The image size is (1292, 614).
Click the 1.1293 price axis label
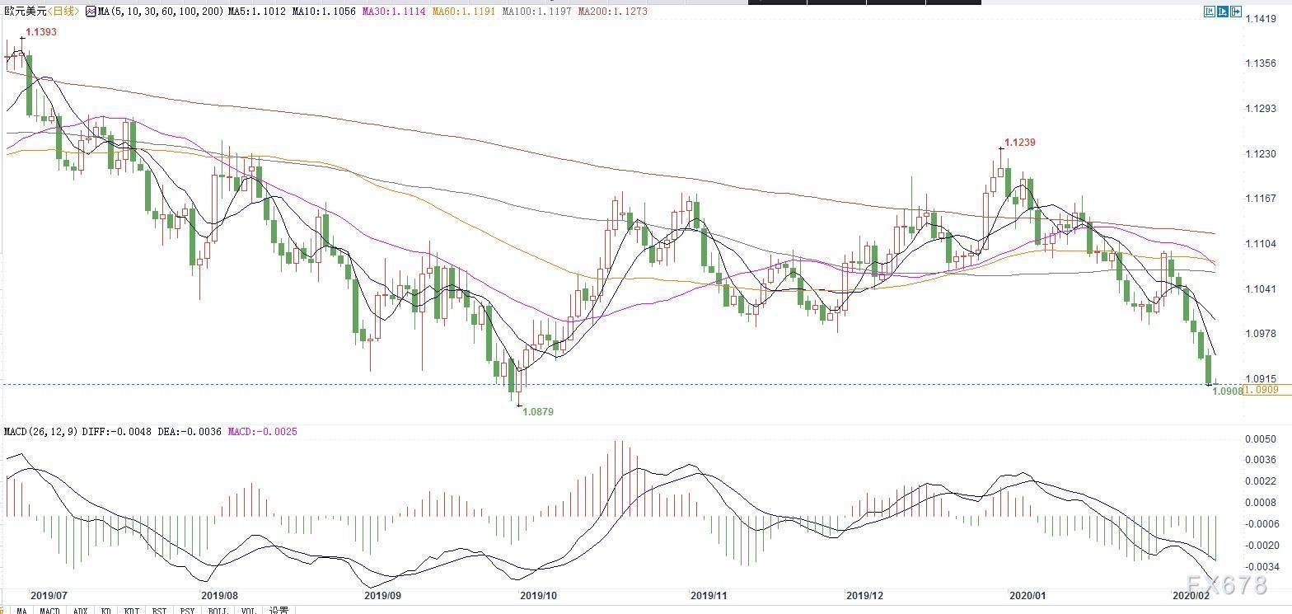pyautogui.click(x=1262, y=109)
